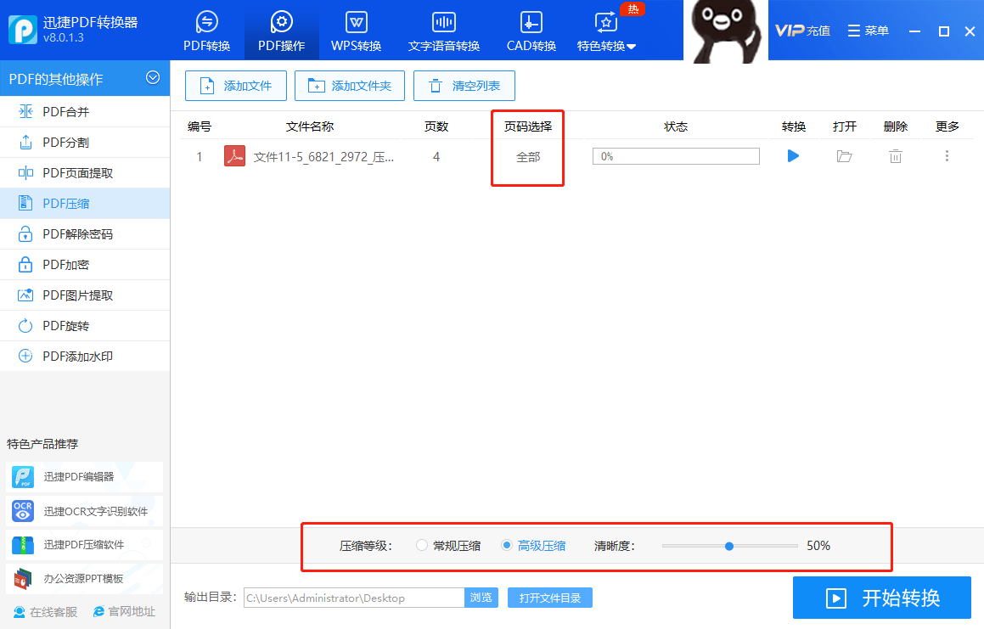
Task: Click the 迅捷PDF转换器 app logo
Action: (x=23, y=30)
